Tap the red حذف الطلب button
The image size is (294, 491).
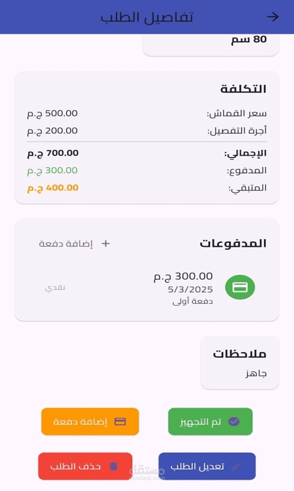pos(85,466)
